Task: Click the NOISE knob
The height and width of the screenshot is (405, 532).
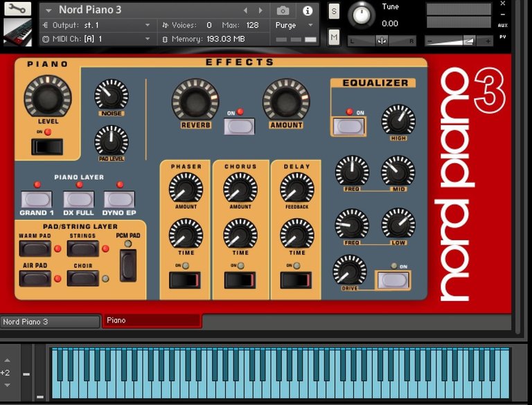Action: pyautogui.click(x=112, y=95)
